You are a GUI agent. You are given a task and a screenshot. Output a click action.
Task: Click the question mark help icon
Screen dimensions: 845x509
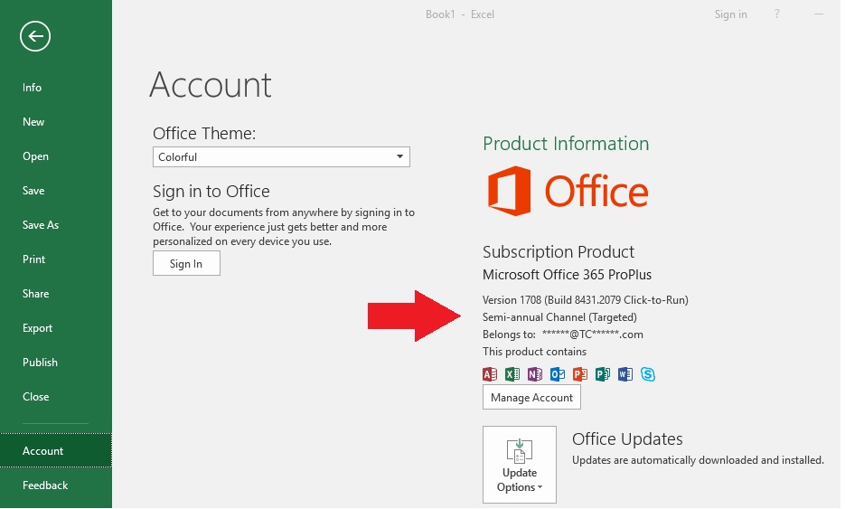point(777,14)
